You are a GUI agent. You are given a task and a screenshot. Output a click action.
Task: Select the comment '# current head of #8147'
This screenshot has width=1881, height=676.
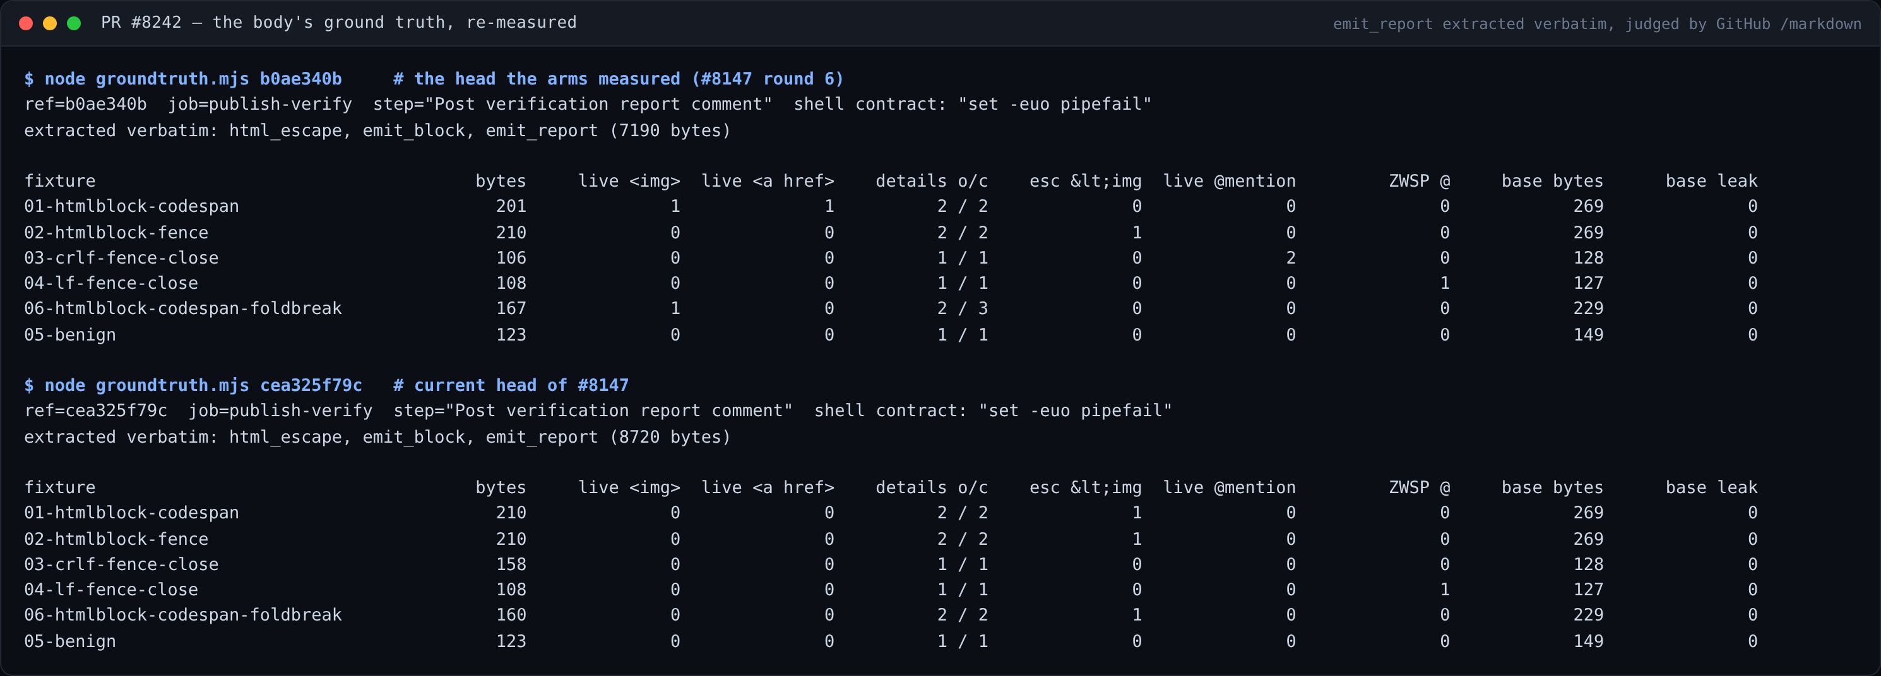(511, 385)
